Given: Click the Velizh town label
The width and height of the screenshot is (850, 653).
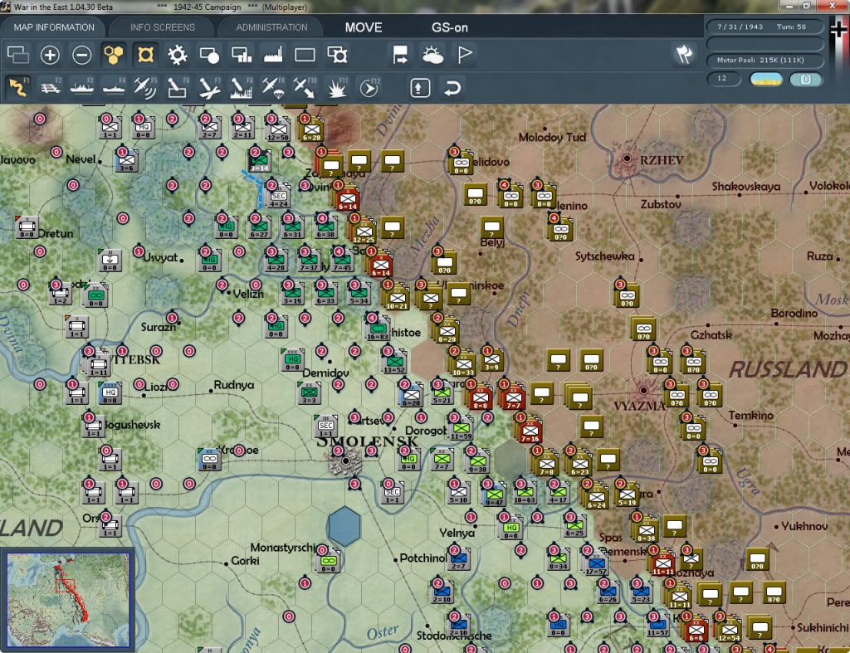Looking at the screenshot, I should pos(247,294).
